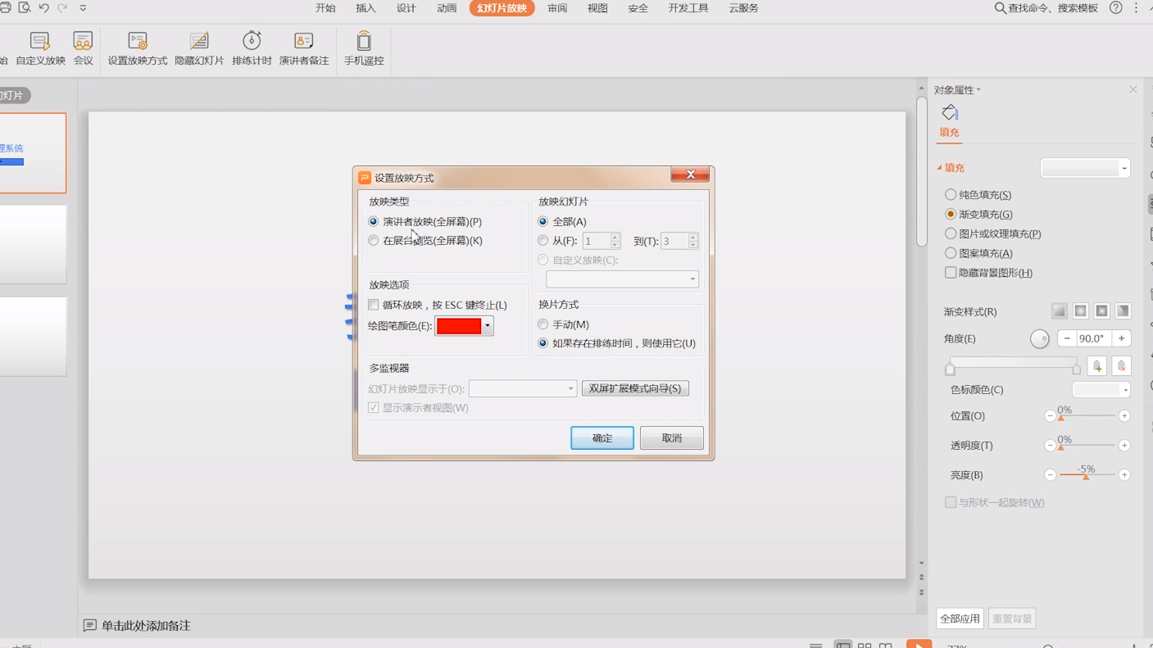
Task: Click the 单击此处添加备注 notes area
Action: tap(145, 626)
